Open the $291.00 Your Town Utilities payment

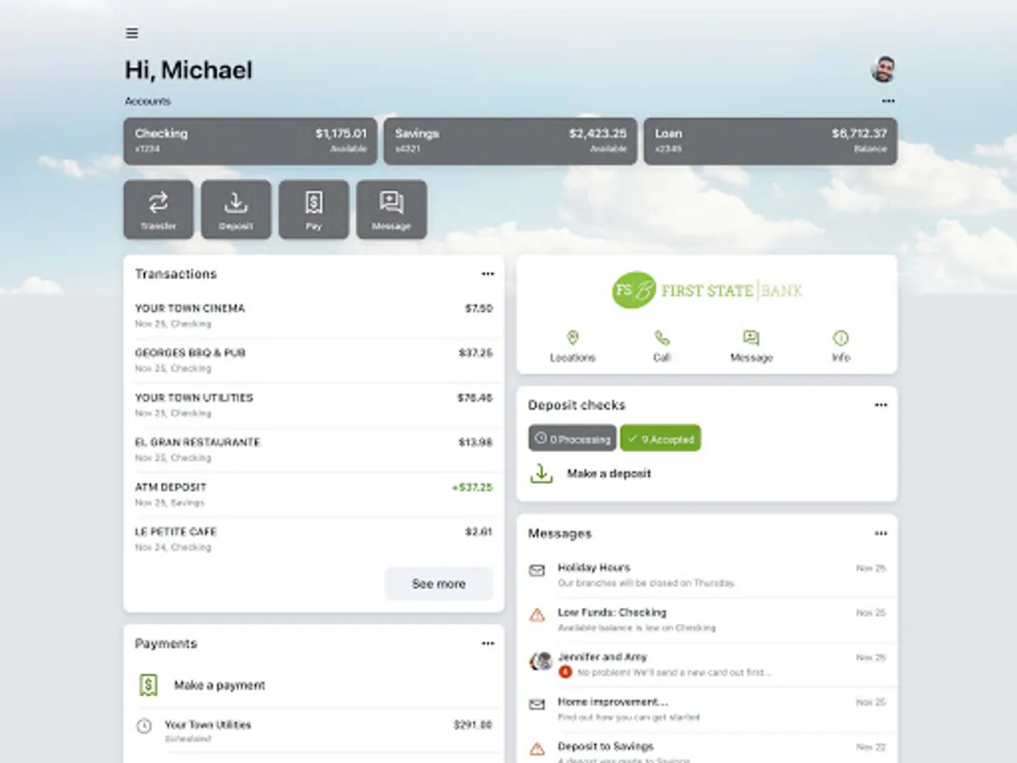tap(314, 731)
